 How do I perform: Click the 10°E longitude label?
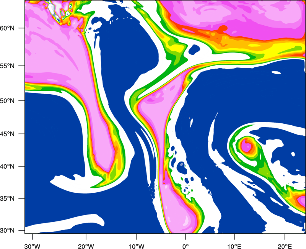(x=234, y=246)
